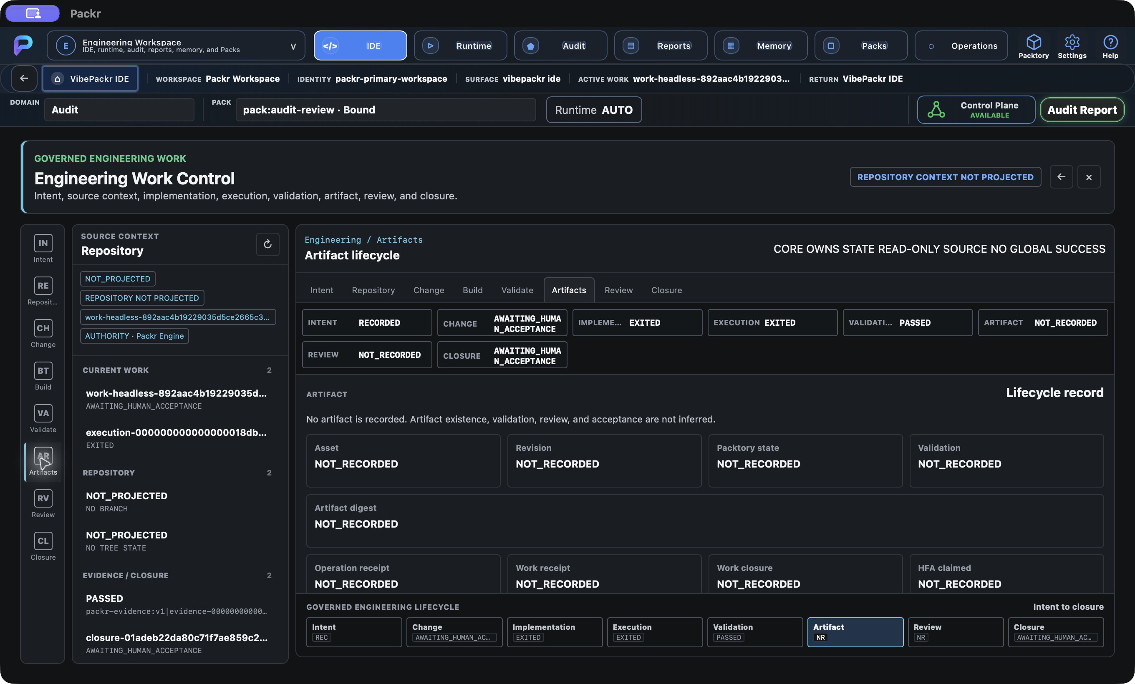Image resolution: width=1135 pixels, height=684 pixels.
Task: Open execution-0000 EXITED work item
Action: point(177,438)
